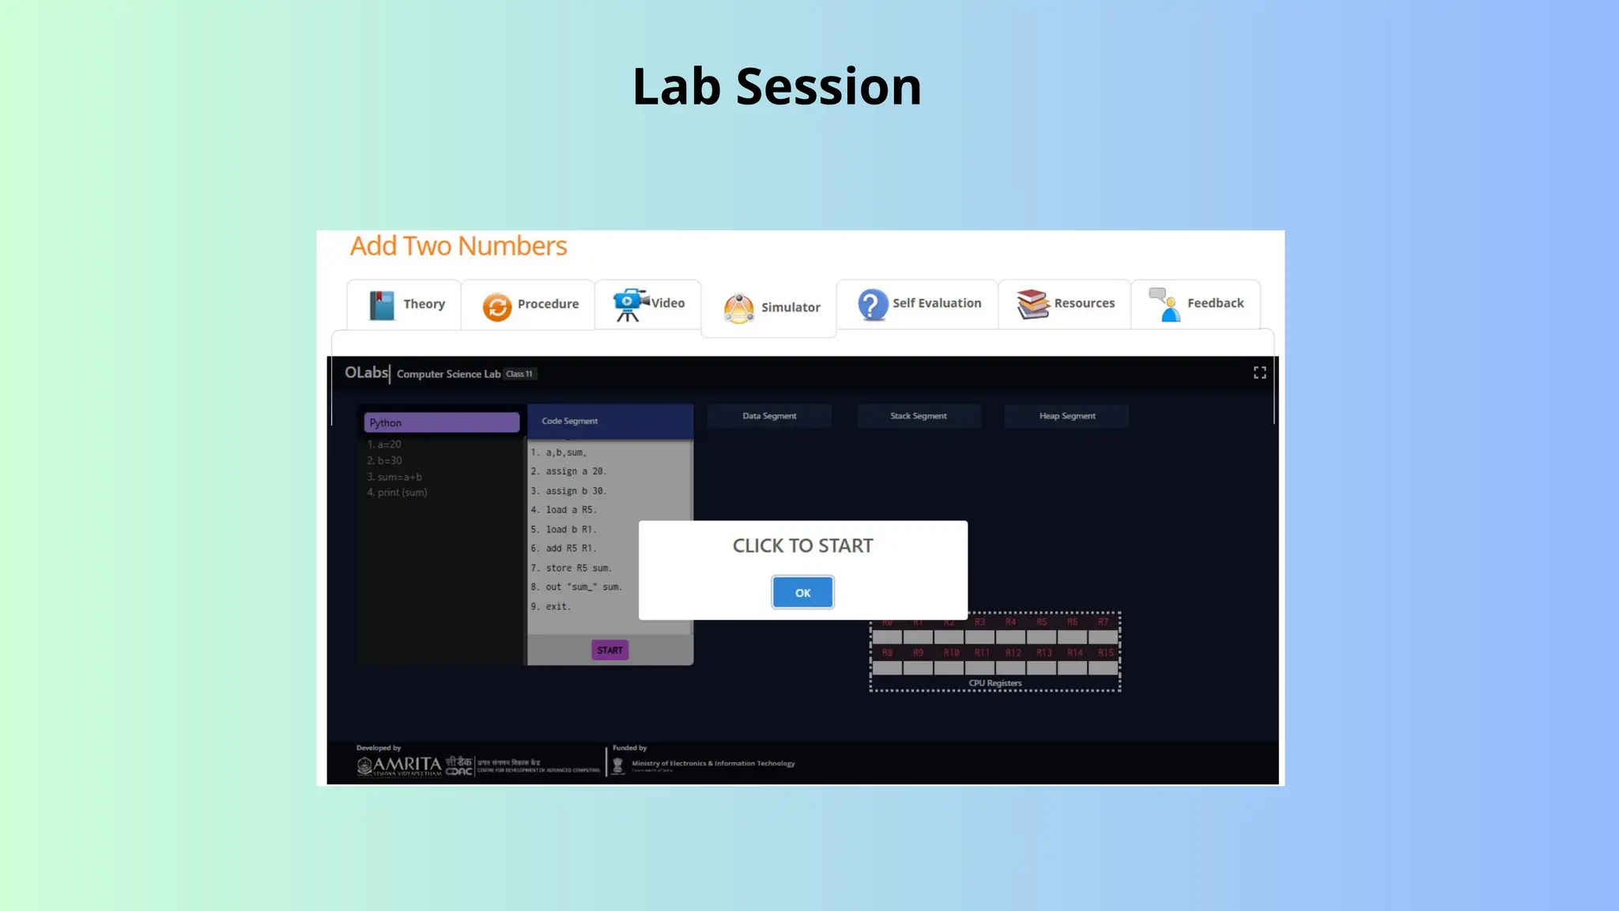Open the Video tab

point(648,304)
